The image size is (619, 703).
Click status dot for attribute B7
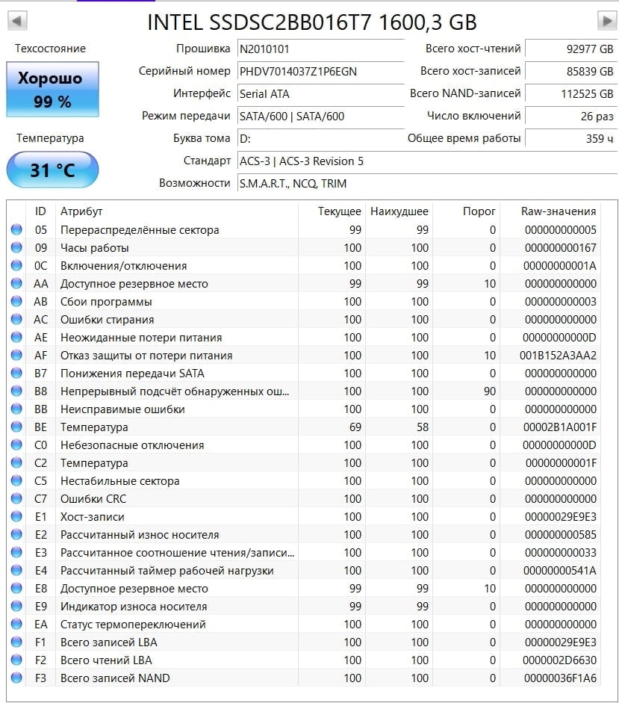pyautogui.click(x=16, y=373)
